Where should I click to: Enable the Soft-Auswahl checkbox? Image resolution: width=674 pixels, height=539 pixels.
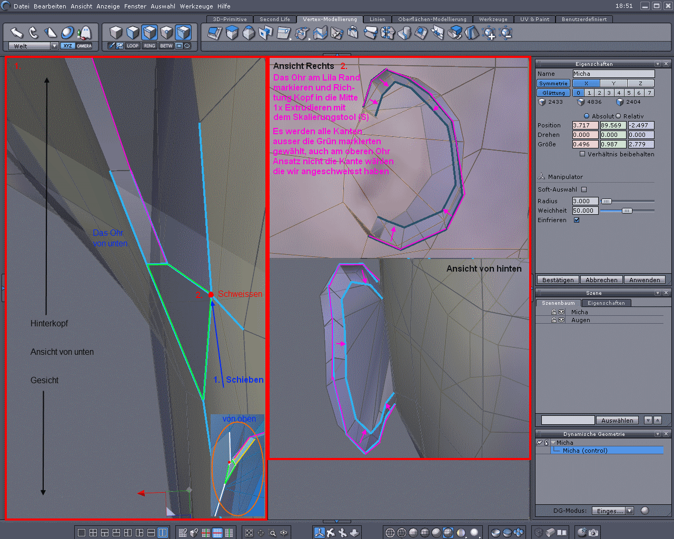[584, 189]
